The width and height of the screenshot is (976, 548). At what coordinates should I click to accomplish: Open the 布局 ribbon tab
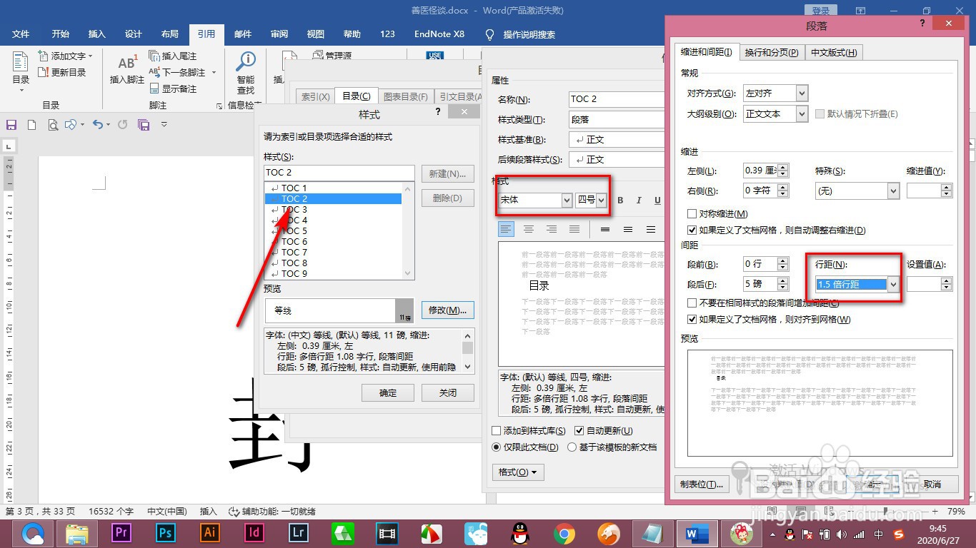[169, 34]
